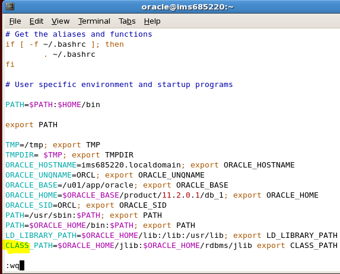Screen dimensions: 340x274
Task: Click the terminal window icon in title bar
Action: pos(9,6)
